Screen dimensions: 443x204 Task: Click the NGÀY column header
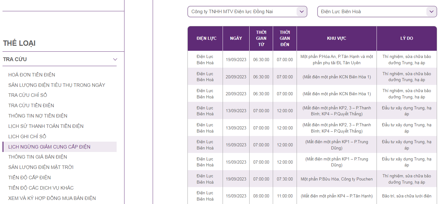[236, 38]
